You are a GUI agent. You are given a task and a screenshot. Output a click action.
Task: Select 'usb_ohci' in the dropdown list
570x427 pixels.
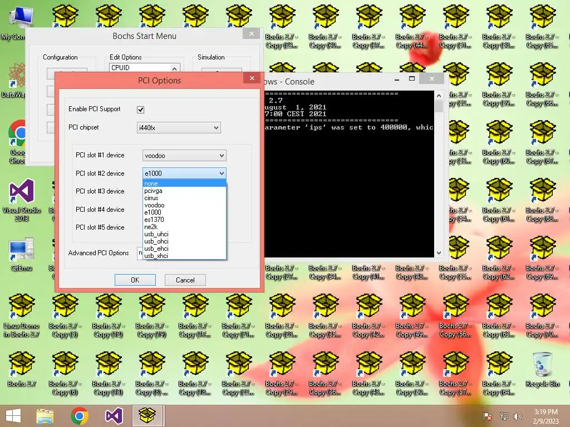[x=184, y=241]
